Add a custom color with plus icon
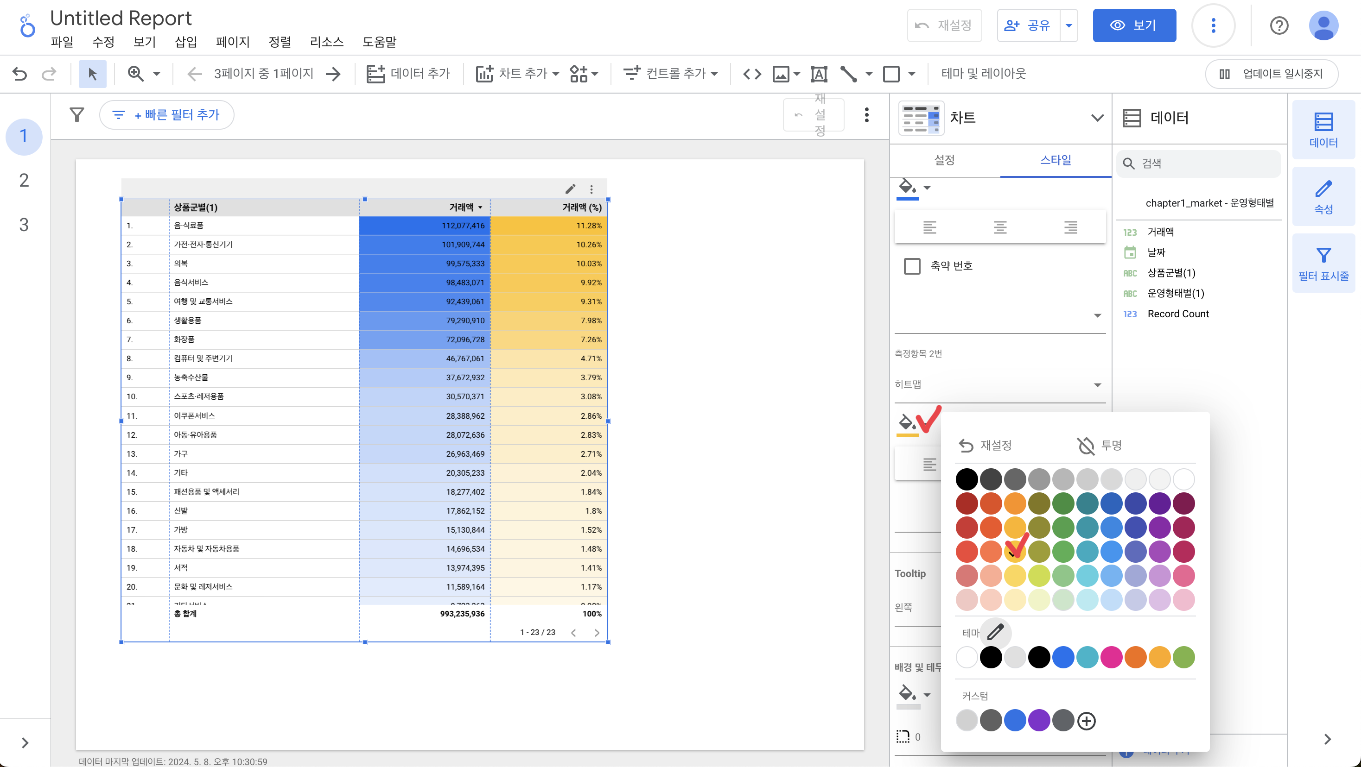1361x767 pixels. [1086, 721]
